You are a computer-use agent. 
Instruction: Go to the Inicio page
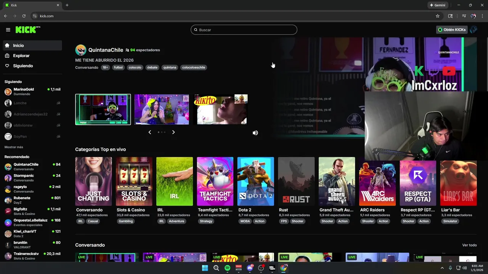click(x=32, y=45)
